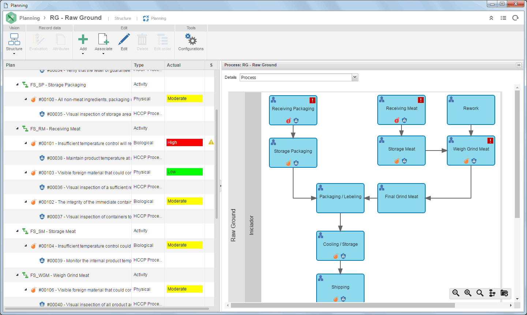Open the Associate dropdown arrow
Viewport: 527px width, 315px height.
tap(103, 54)
